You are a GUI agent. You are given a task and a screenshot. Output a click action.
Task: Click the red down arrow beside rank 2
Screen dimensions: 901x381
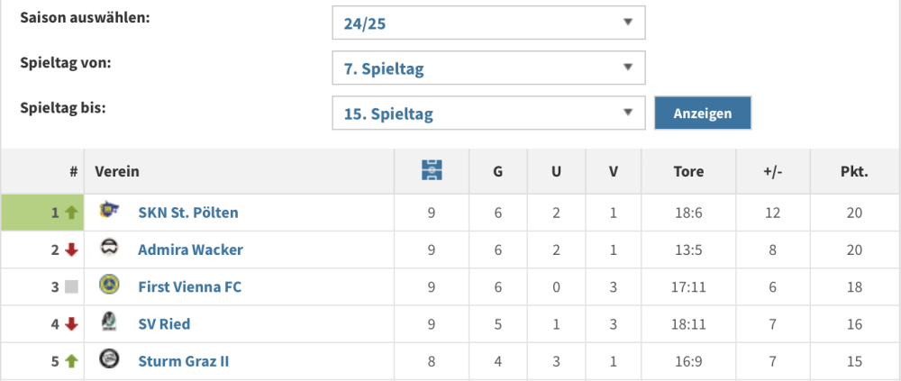point(72,249)
